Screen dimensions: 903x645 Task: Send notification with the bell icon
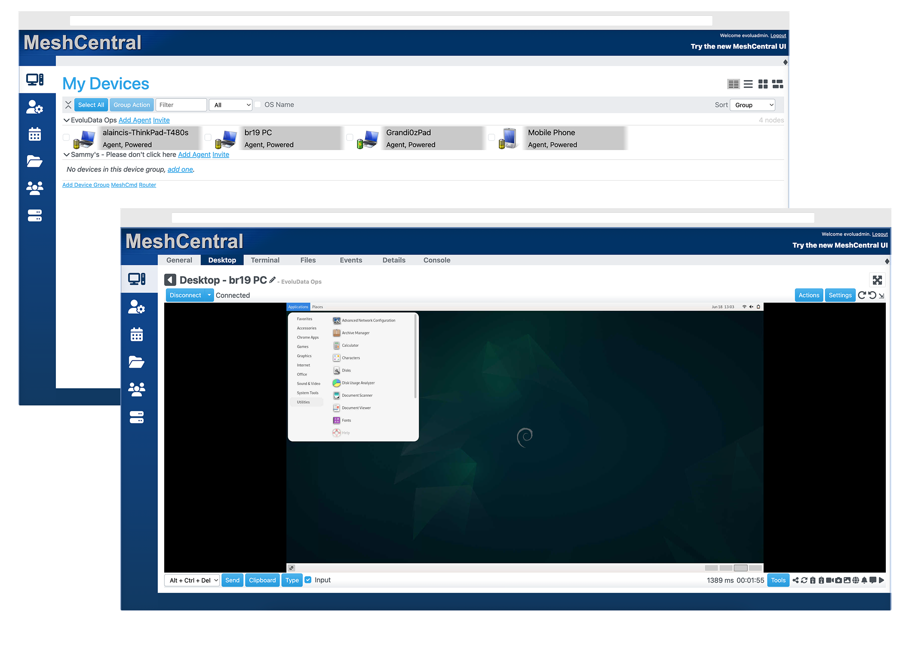click(x=864, y=580)
